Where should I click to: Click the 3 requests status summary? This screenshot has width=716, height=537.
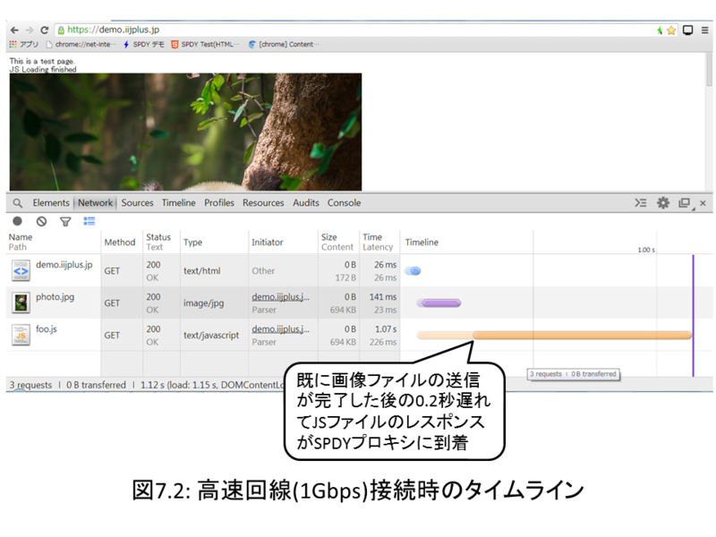(x=30, y=385)
